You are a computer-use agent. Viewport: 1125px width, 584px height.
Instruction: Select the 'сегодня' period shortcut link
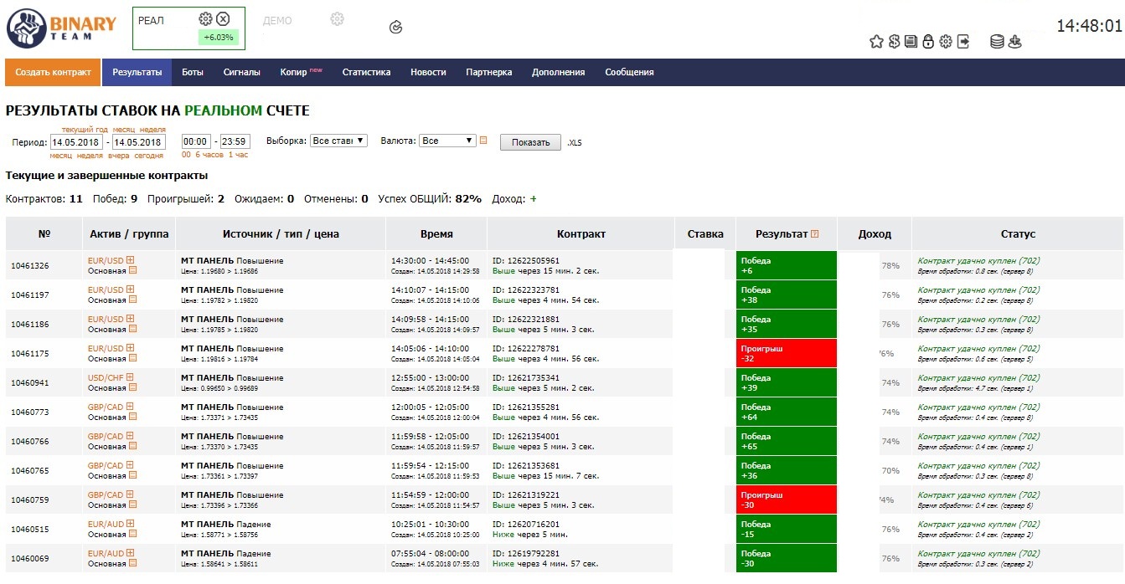[149, 156]
